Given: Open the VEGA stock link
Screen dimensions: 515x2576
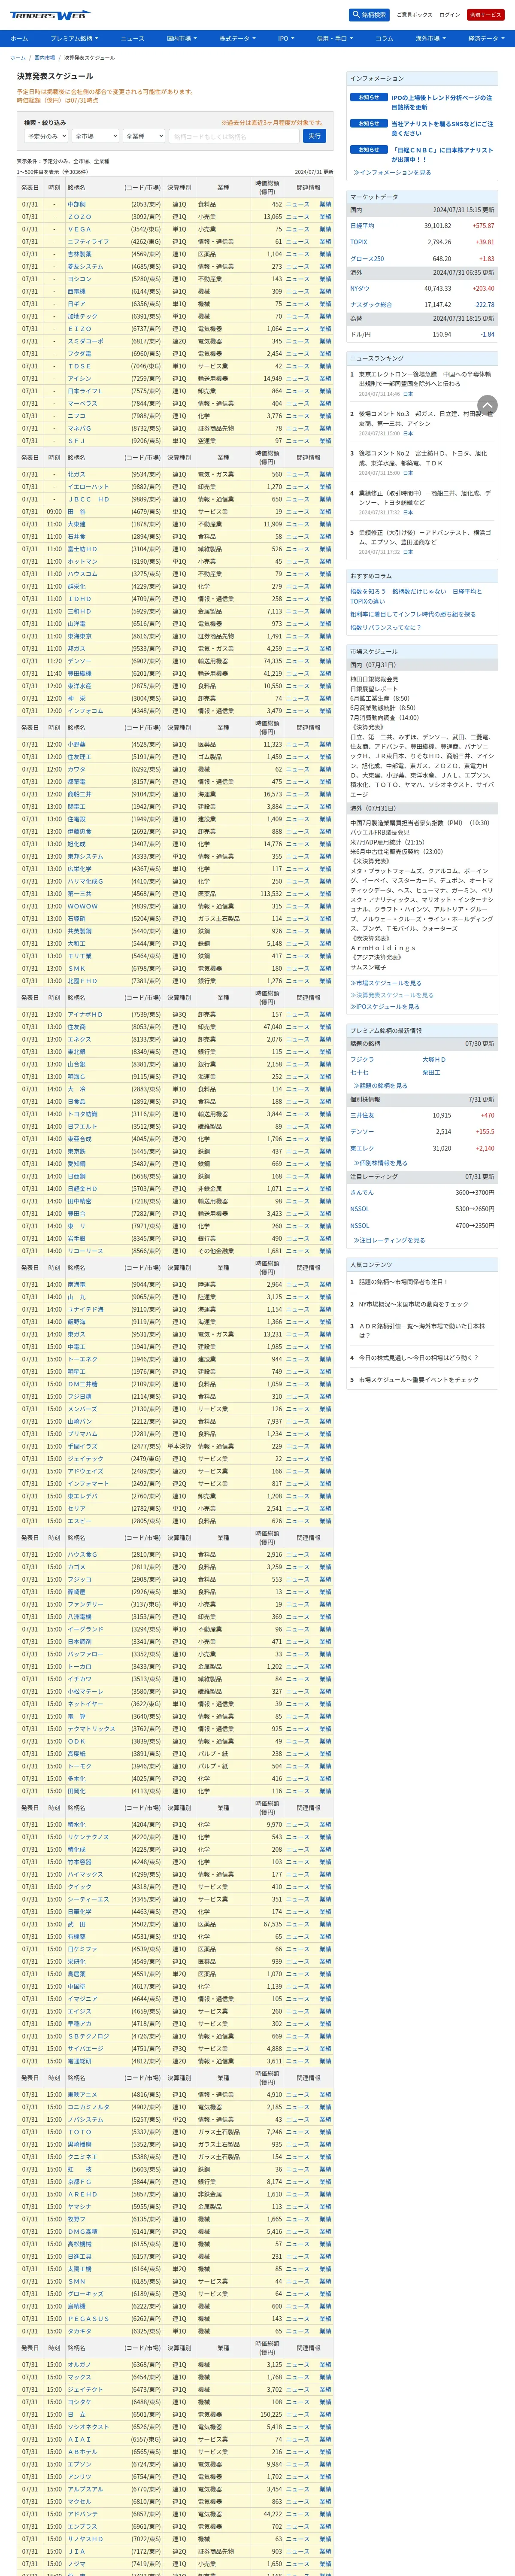Looking at the screenshot, I should point(79,229).
